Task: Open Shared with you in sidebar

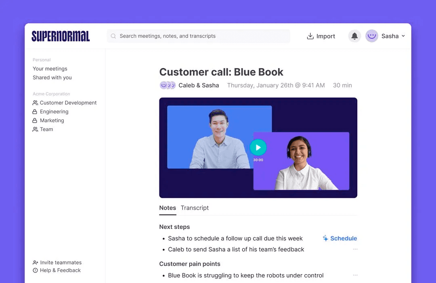Action: [x=52, y=77]
